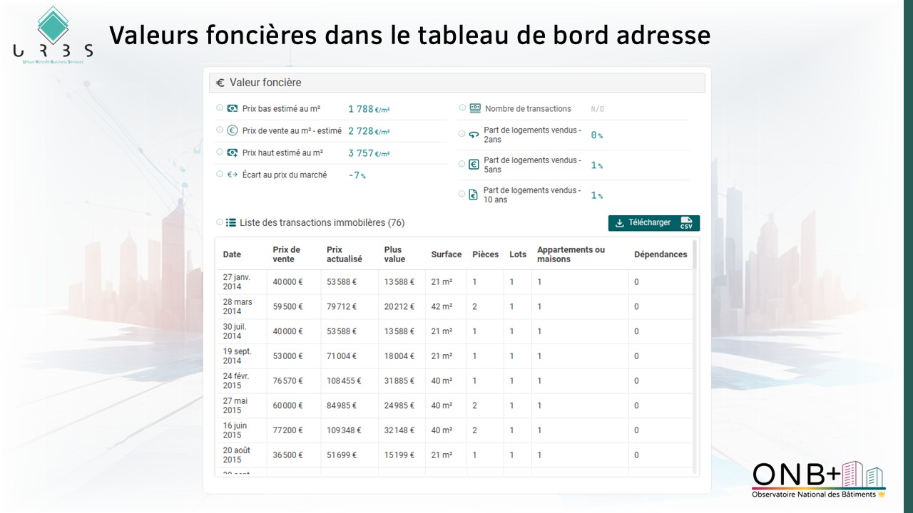Sort the table by Date column header
This screenshot has height=513, width=913.
(x=232, y=254)
